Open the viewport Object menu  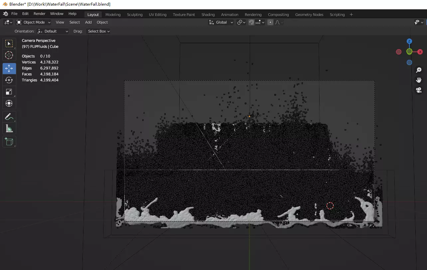[x=102, y=22]
